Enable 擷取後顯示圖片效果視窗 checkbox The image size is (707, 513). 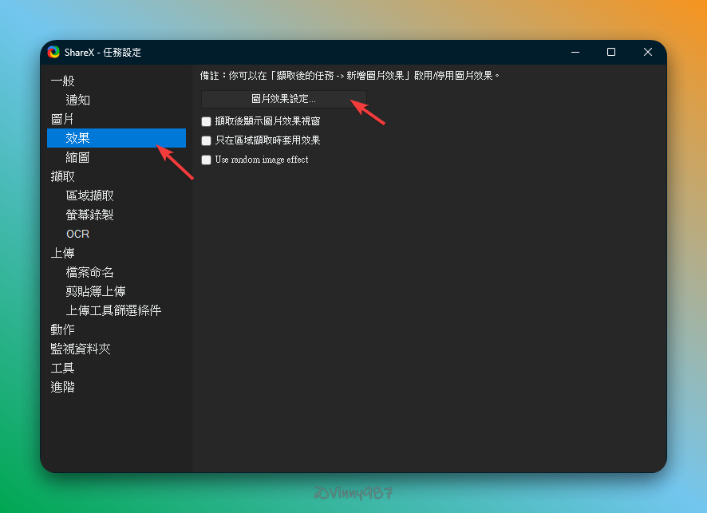tap(207, 121)
